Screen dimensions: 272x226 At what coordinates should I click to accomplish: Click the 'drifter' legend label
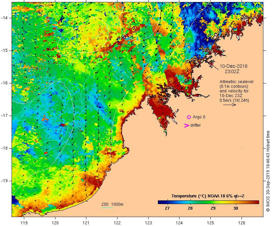pyautogui.click(x=195, y=125)
